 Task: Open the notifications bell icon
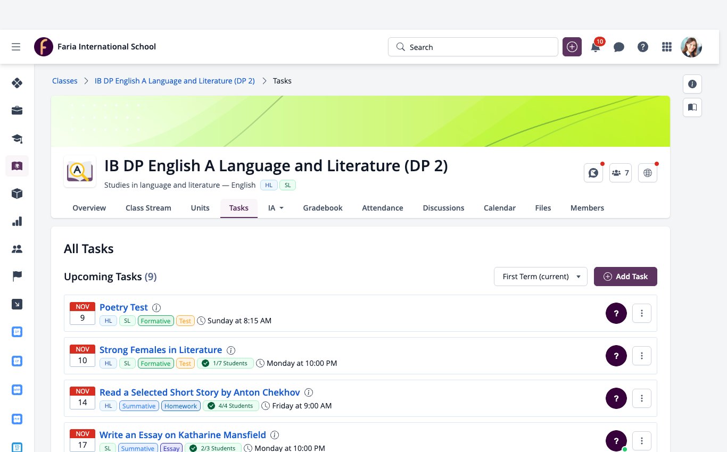click(596, 47)
